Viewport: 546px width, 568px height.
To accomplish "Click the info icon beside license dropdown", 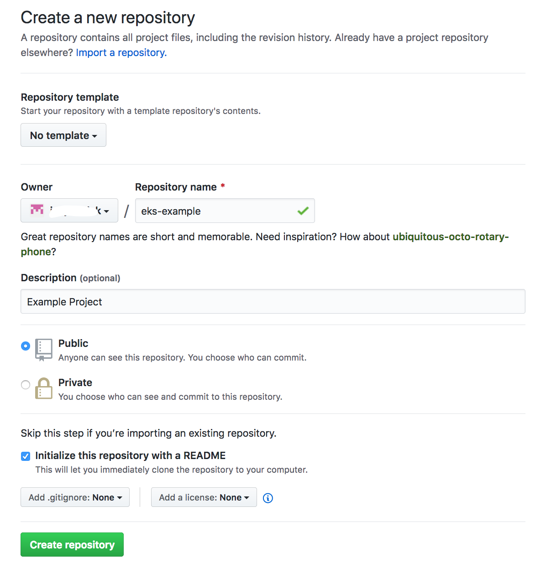I will (268, 498).
